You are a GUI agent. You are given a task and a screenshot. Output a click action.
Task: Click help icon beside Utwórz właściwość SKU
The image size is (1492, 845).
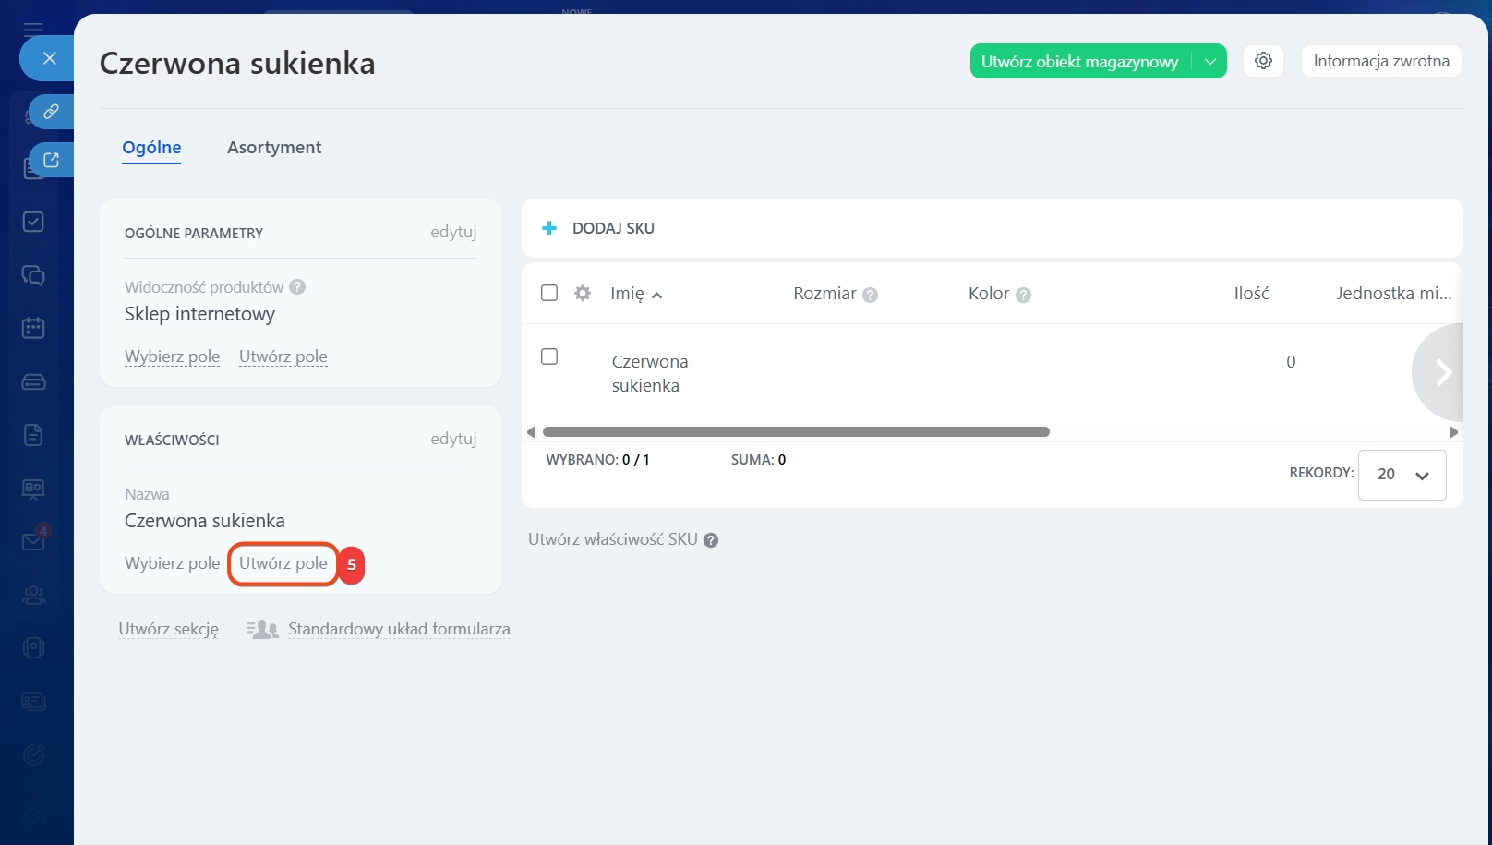pyautogui.click(x=711, y=540)
